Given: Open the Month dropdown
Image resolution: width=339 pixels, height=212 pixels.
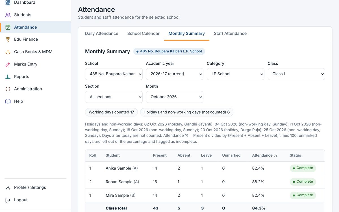Looking at the screenshot, I should [175, 97].
